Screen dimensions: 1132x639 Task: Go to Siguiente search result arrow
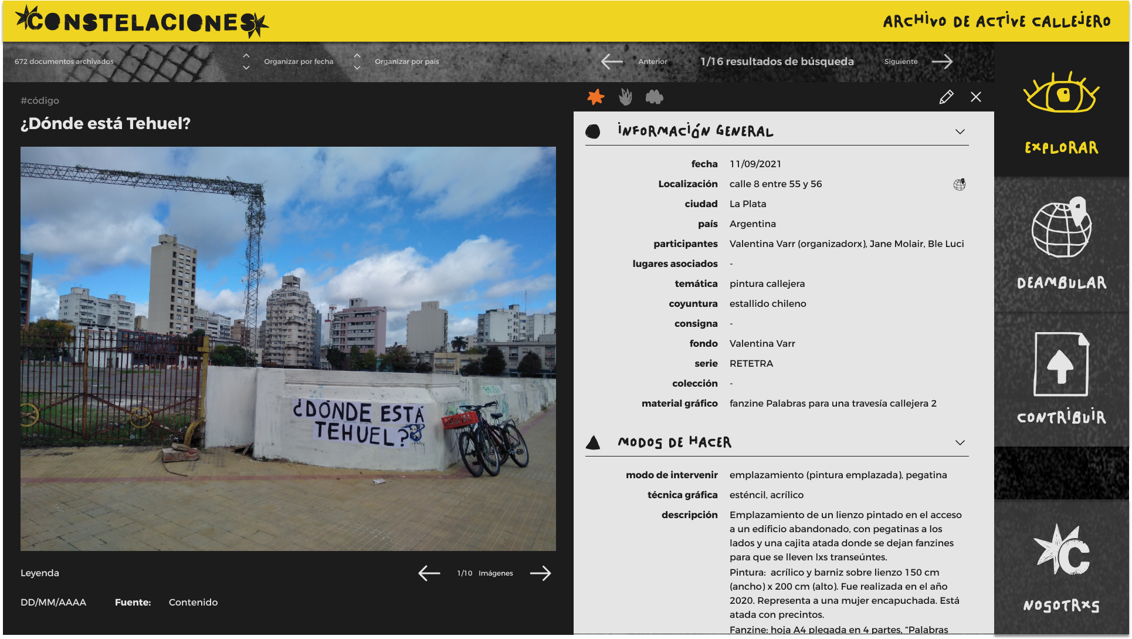point(942,62)
